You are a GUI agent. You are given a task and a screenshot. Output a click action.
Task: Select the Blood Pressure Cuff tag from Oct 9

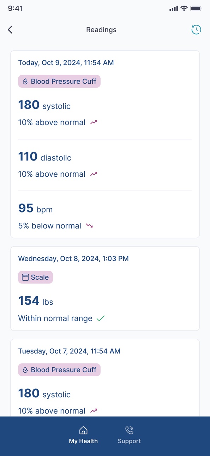click(x=59, y=81)
